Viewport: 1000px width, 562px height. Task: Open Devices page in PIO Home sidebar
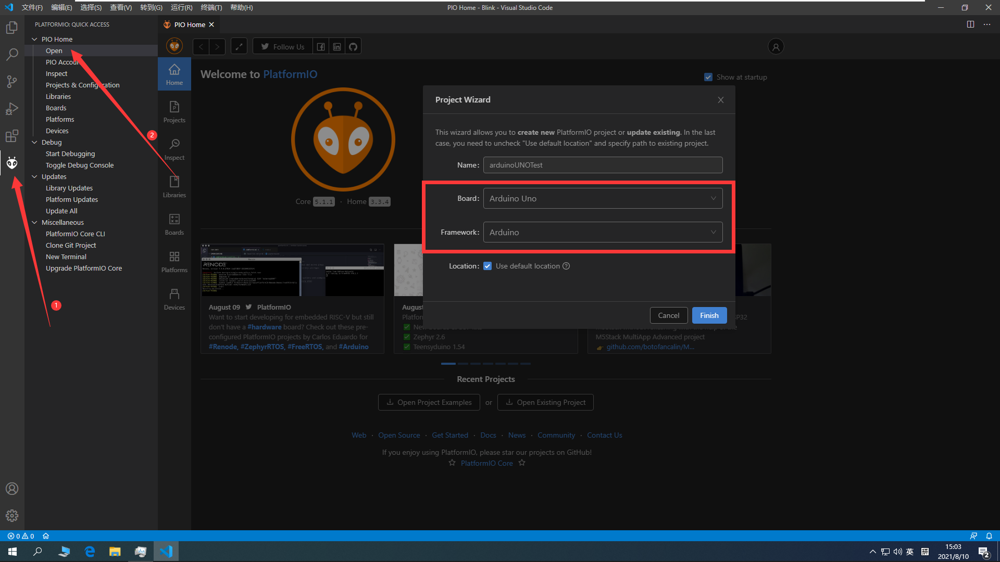(174, 298)
